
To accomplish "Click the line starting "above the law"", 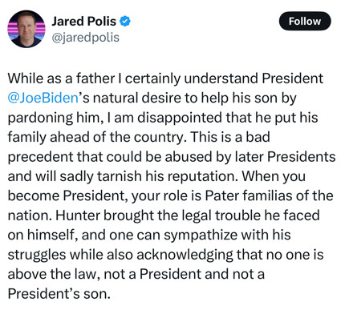I will pos(136,274).
